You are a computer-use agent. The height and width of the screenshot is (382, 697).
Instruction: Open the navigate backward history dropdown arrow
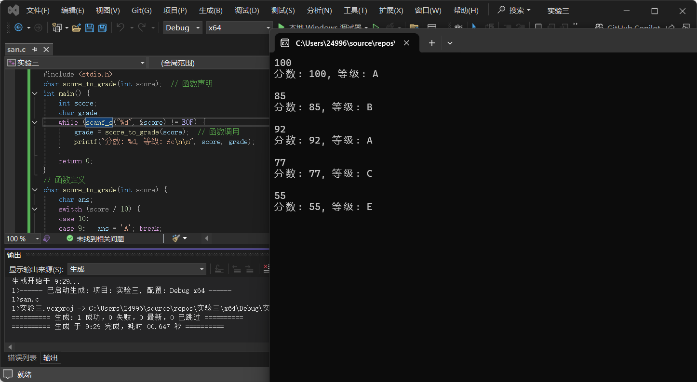click(x=28, y=27)
